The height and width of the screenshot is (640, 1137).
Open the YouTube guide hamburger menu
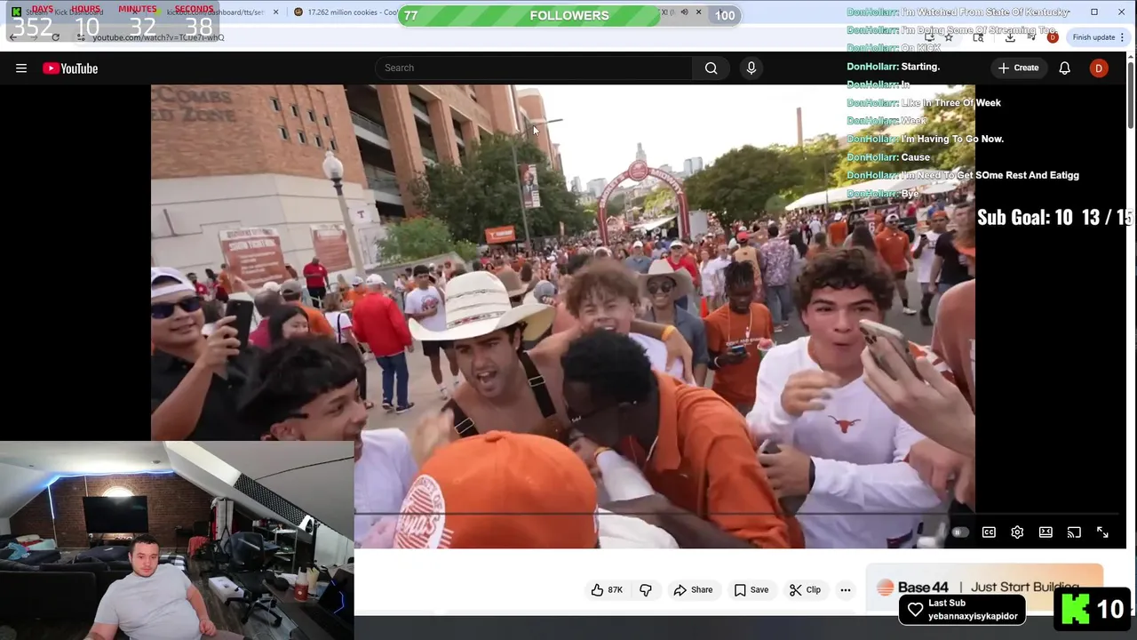pos(21,68)
